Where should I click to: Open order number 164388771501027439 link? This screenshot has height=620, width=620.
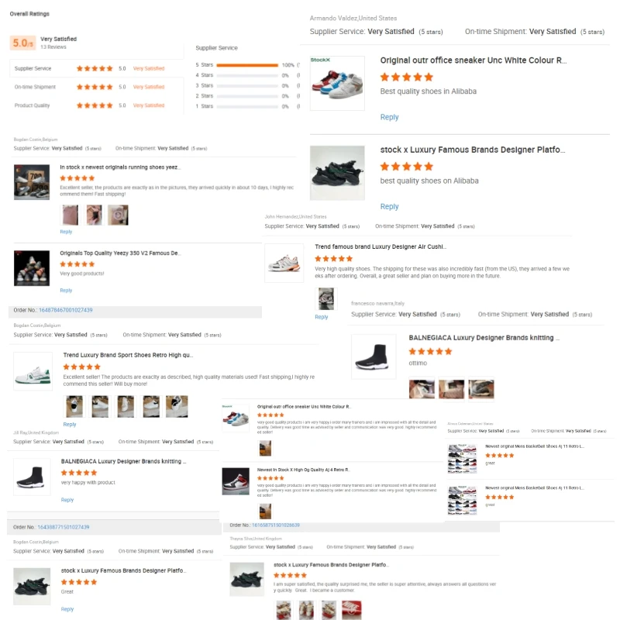[64, 527]
